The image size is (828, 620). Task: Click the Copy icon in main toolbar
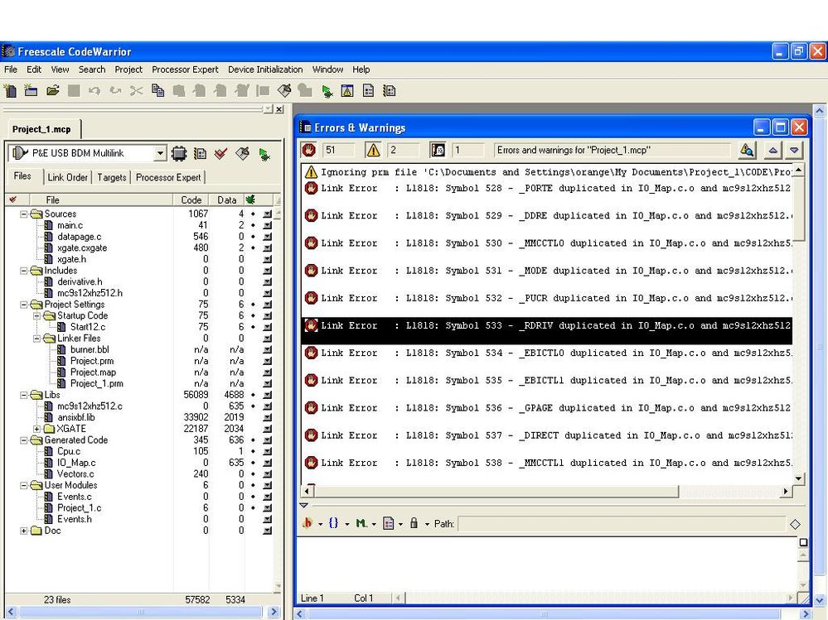(157, 91)
